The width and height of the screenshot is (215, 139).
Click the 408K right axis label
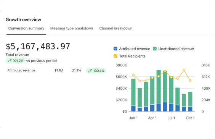point(206,88)
